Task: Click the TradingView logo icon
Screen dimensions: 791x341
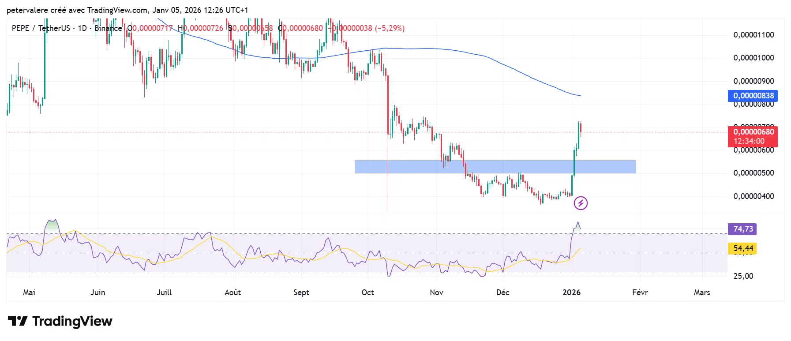Action: tap(18, 321)
